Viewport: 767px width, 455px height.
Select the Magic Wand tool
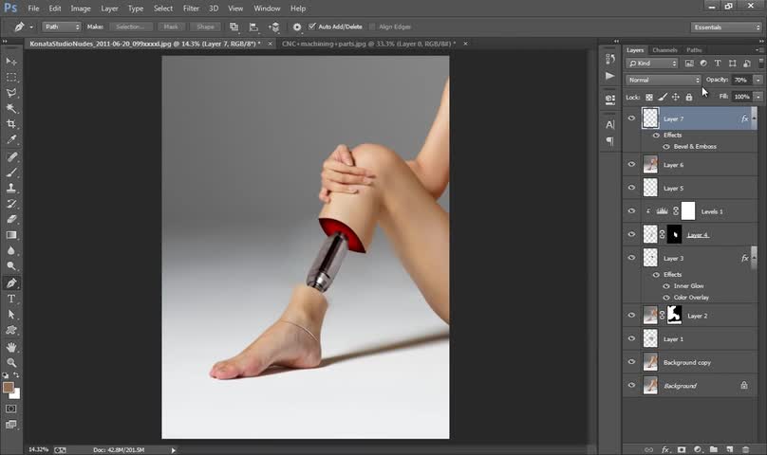coord(11,108)
